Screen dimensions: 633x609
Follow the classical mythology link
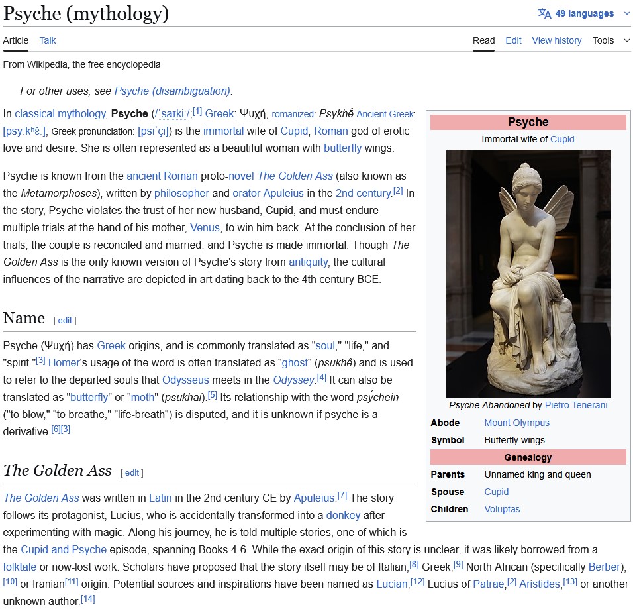(60, 113)
